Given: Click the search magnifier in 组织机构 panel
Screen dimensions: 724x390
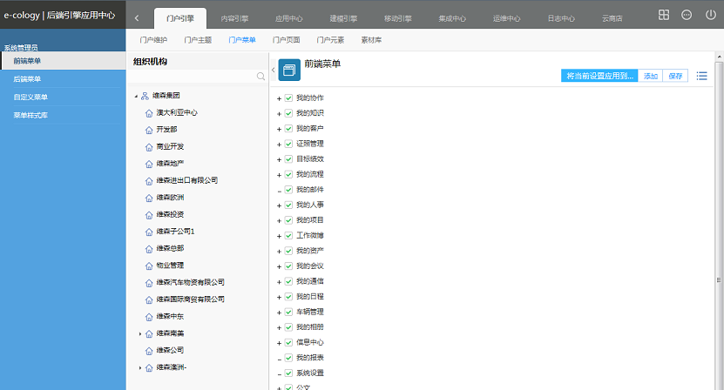Looking at the screenshot, I should 261,76.
